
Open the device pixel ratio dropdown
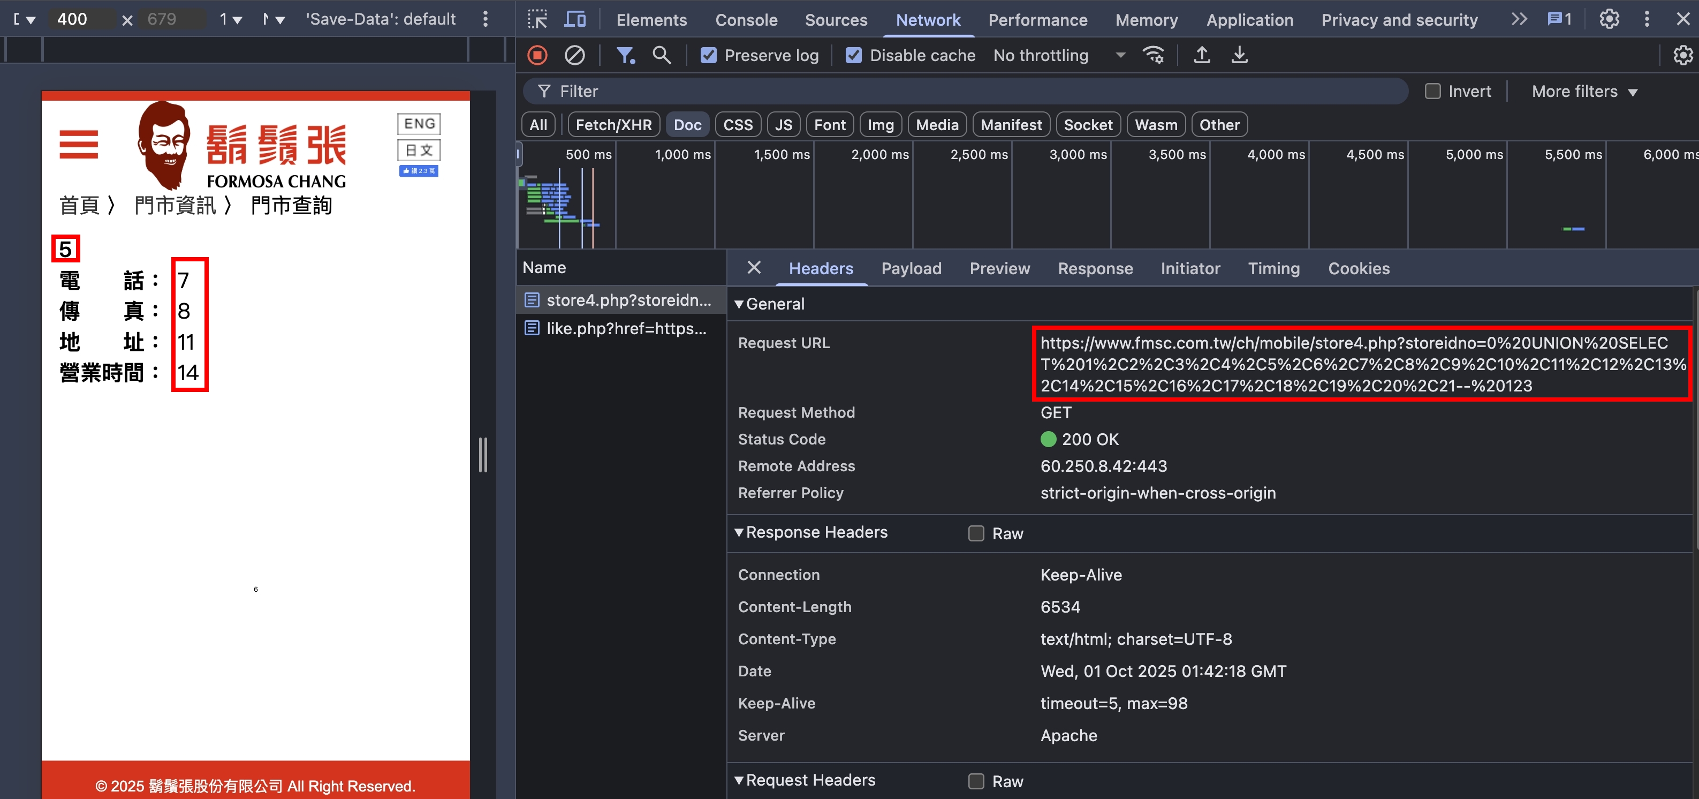231,19
